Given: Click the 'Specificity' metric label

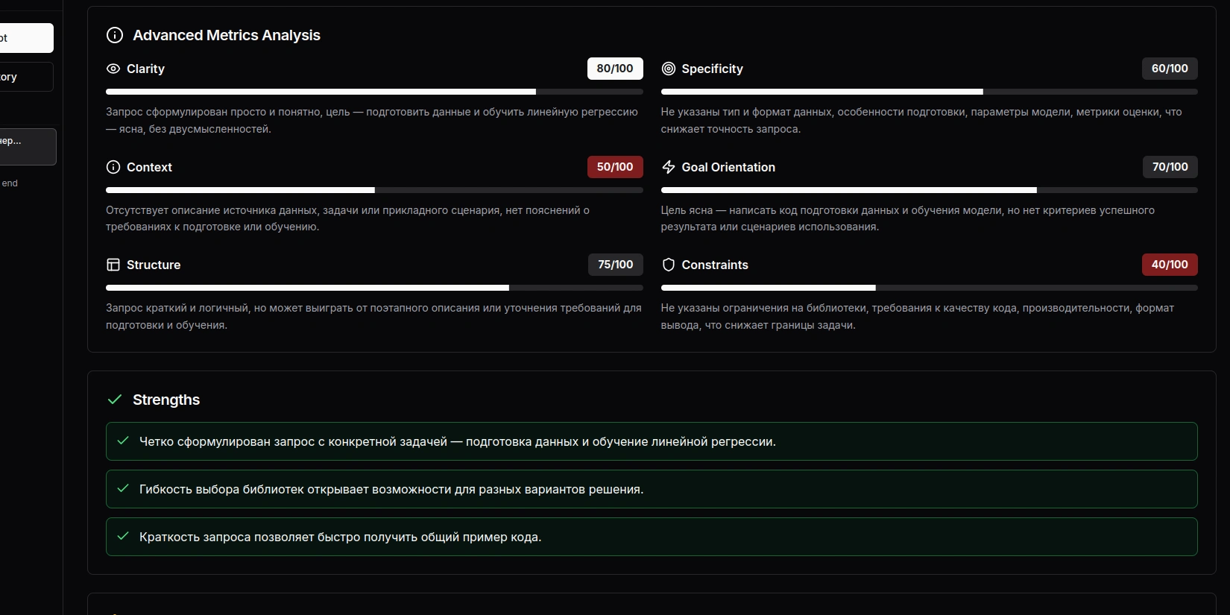Looking at the screenshot, I should click(x=712, y=69).
